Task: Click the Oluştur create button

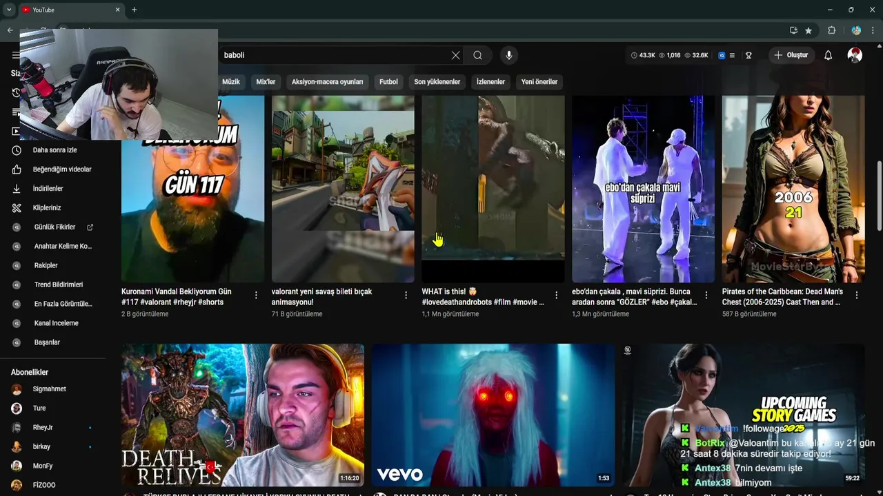Action: click(791, 55)
